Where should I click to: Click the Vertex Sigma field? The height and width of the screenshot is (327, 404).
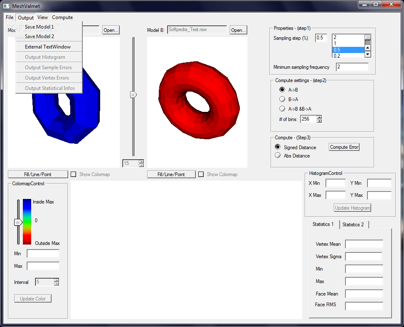[x=364, y=257]
